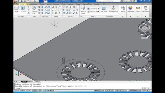Image resolution: width=165 pixels, height=93 pixels.
Task: Open the Section Plane tool
Action: pyautogui.click(x=83, y=10)
